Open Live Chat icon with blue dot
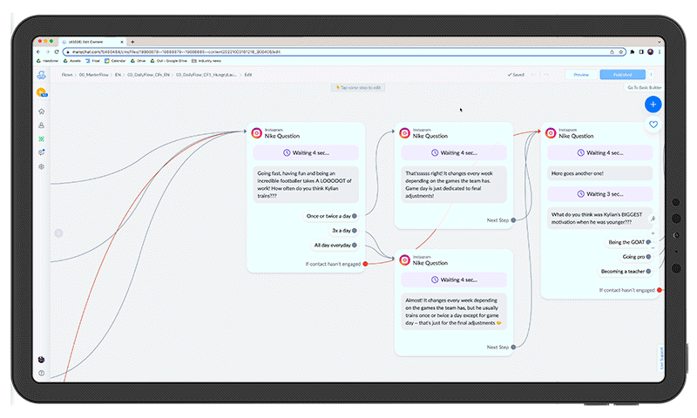 pos(41,152)
